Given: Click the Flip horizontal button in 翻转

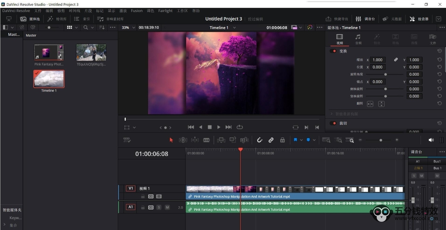Looking at the screenshot, I should (370, 104).
